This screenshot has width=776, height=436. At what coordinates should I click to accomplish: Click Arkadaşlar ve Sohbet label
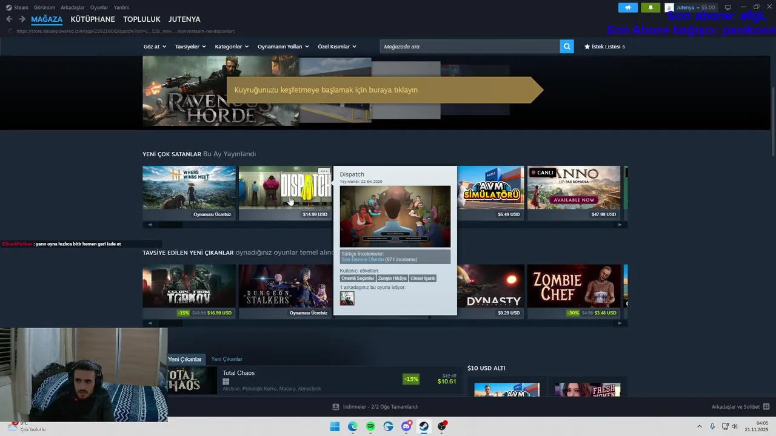(x=735, y=407)
